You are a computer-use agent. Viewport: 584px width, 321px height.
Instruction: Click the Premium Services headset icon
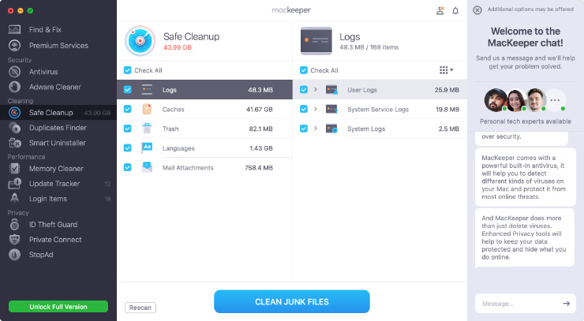[x=14, y=46]
